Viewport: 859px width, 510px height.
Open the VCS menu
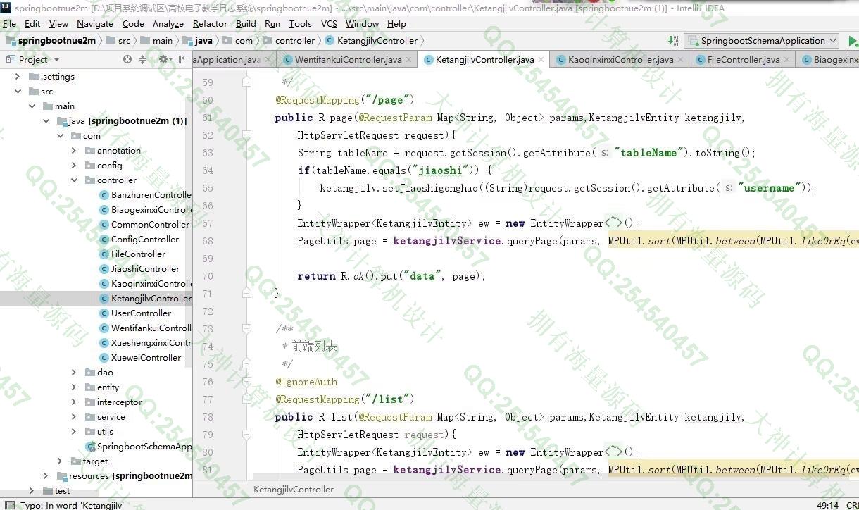click(x=329, y=23)
